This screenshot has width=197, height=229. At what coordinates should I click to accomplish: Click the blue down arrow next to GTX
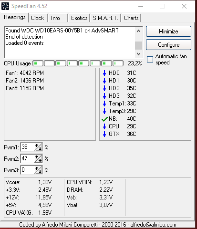pos(104,134)
